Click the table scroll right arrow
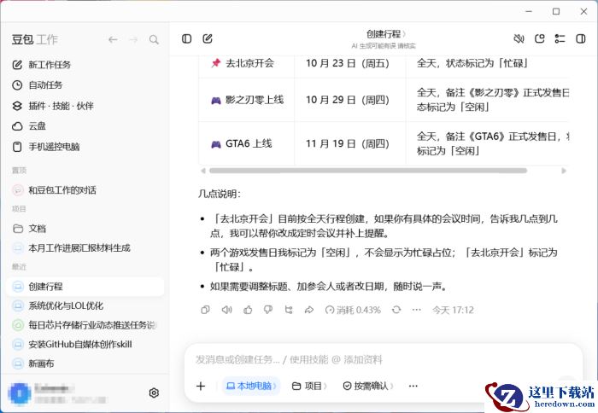This screenshot has width=598, height=413. (x=564, y=171)
